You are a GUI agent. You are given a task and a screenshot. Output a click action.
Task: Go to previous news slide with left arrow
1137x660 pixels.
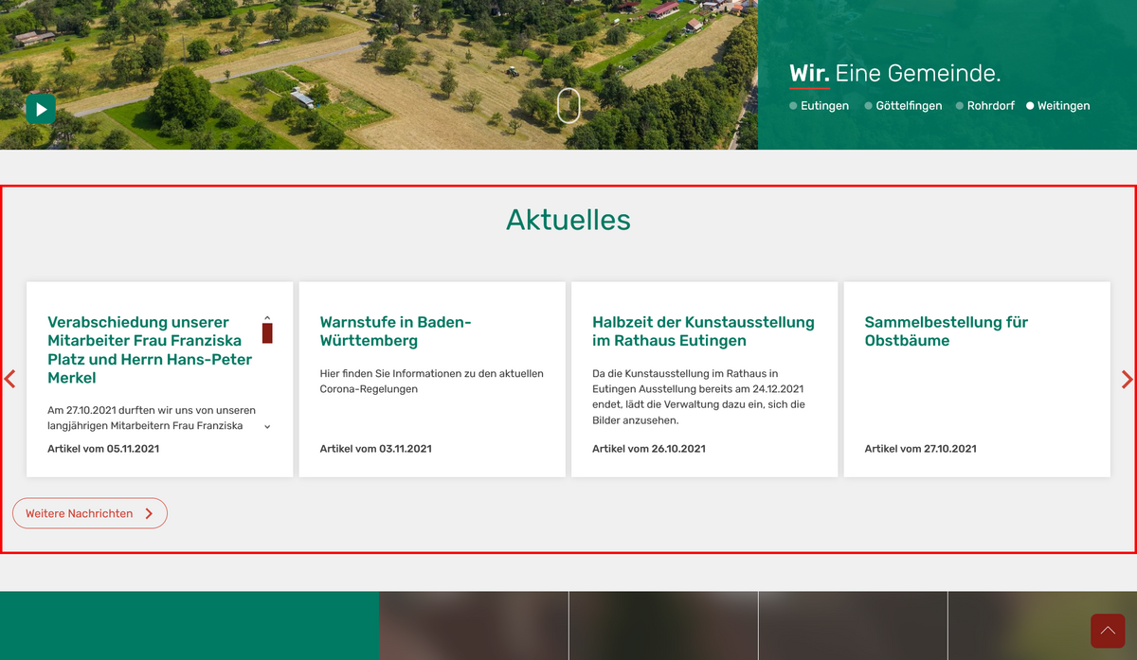pyautogui.click(x=9, y=379)
